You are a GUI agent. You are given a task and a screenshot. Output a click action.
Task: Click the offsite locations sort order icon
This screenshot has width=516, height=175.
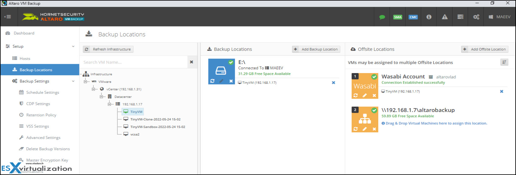504,62
